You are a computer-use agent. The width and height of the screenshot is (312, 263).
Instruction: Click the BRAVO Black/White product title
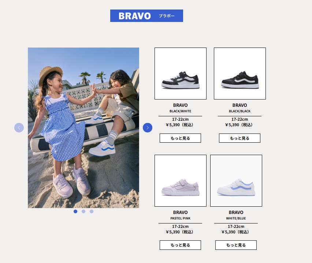(180, 105)
